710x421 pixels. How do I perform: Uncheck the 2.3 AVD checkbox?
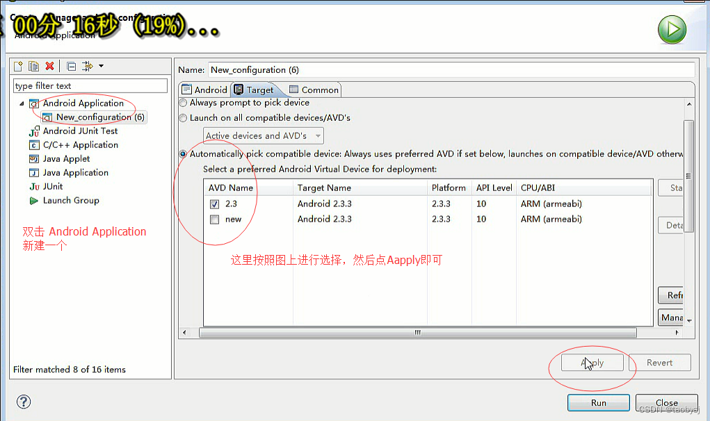[x=215, y=204]
